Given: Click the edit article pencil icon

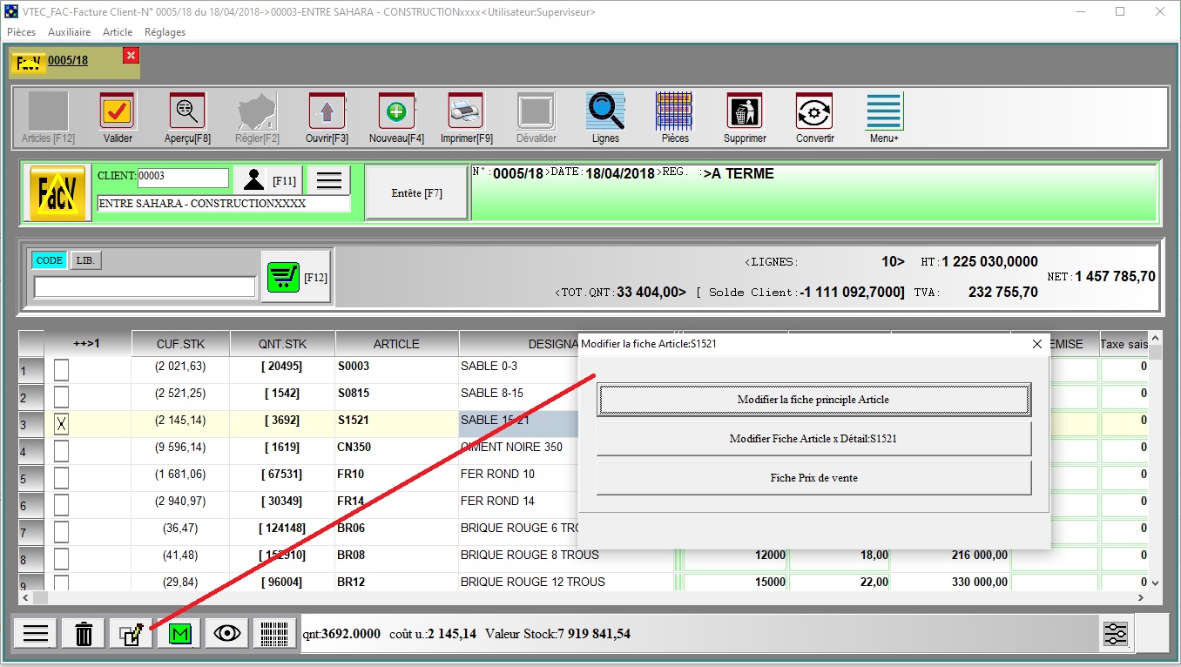Looking at the screenshot, I should click(132, 634).
